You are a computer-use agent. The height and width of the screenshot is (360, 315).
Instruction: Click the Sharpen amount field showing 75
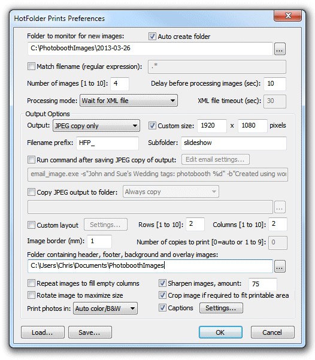pos(263,285)
